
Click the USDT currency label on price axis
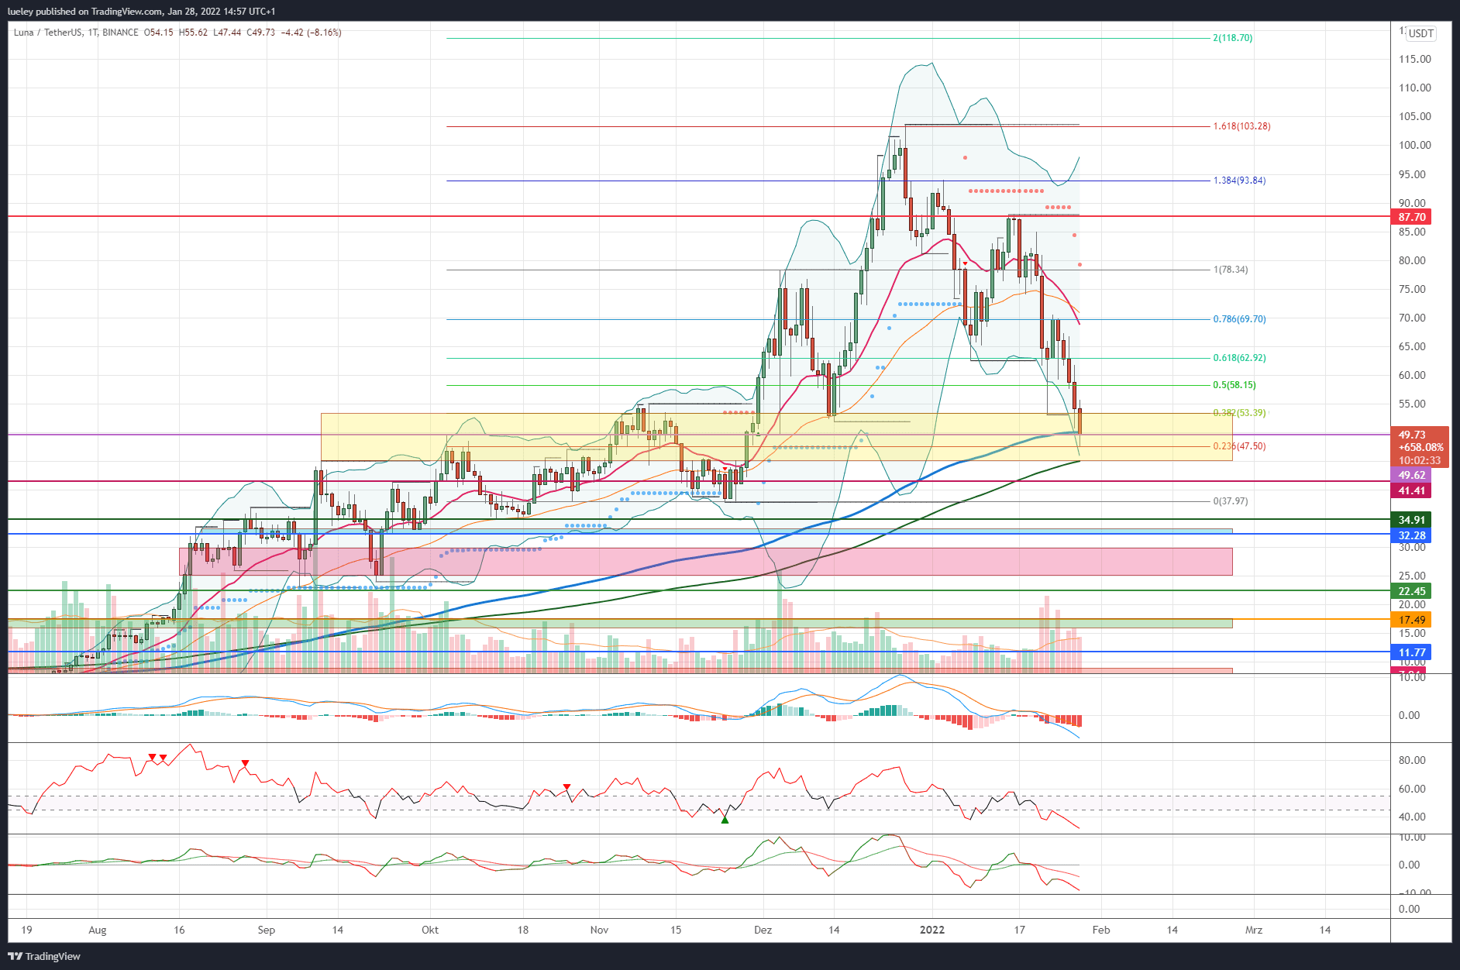1420,33
